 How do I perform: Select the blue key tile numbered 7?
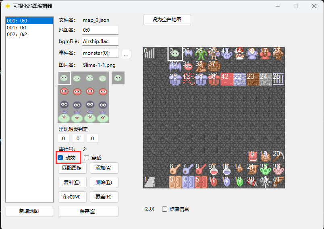click(188, 169)
